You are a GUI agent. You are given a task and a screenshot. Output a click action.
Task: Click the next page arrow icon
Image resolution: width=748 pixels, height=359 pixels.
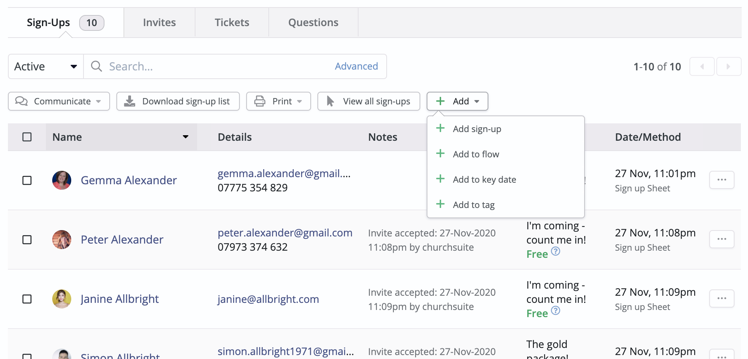(x=729, y=66)
